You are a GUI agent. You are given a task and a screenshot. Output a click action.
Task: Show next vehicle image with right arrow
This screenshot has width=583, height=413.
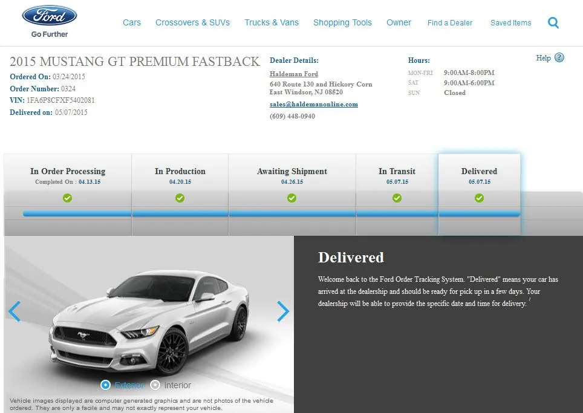[283, 311]
